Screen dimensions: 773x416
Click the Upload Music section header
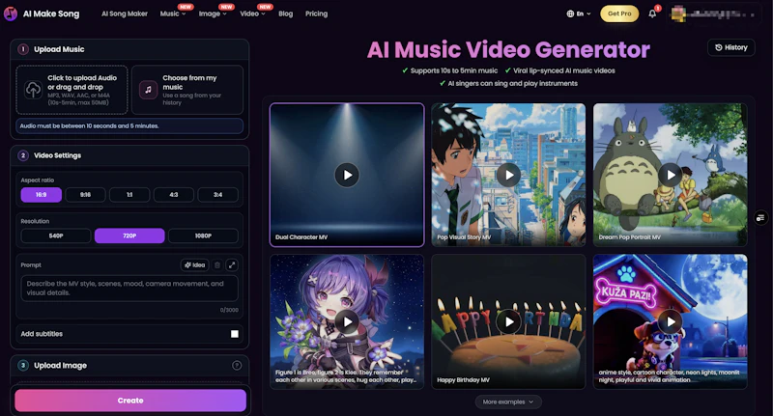tap(129, 49)
